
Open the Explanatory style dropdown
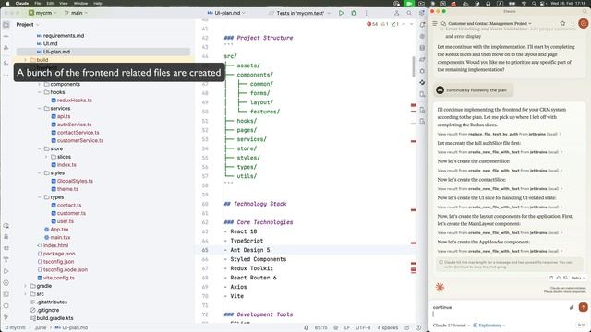click(x=489, y=325)
